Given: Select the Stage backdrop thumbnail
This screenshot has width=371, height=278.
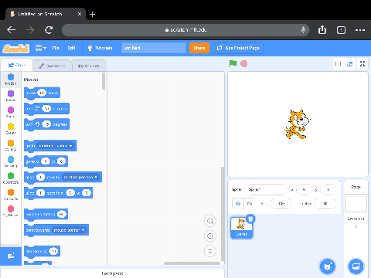Looking at the screenshot, I should (x=356, y=204).
